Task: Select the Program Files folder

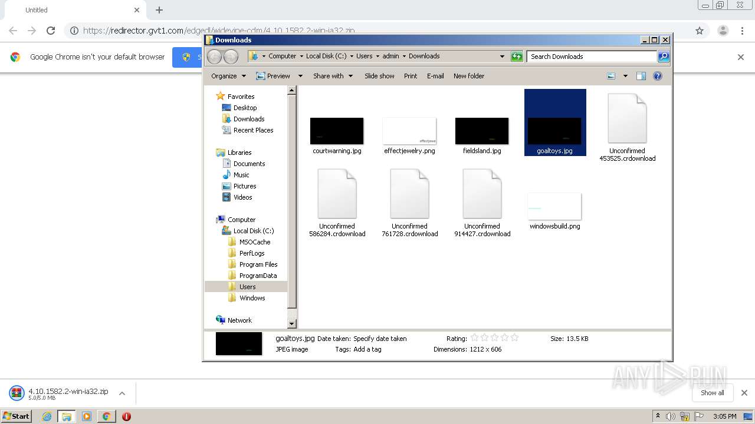Action: click(253, 264)
